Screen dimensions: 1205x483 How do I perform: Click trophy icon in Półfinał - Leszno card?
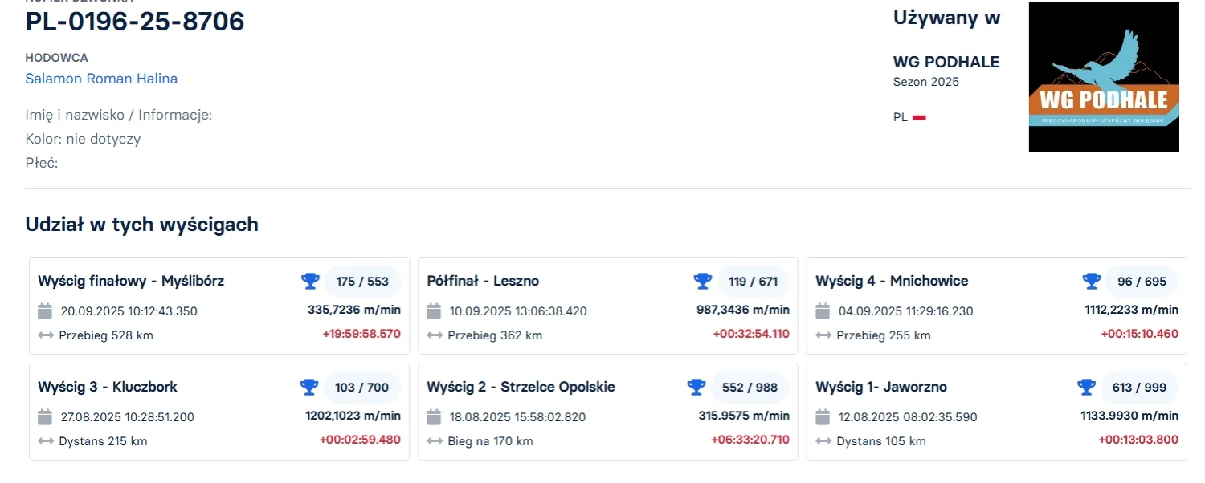[x=702, y=281]
